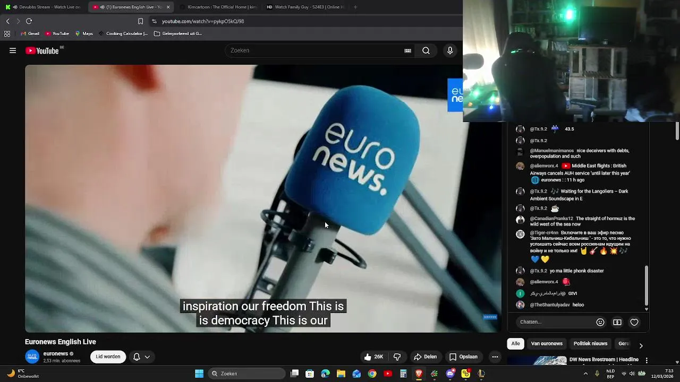Image resolution: width=680 pixels, height=382 pixels.
Task: Open the Geïmporteerd uit G... bookmarks folder
Action: coord(178,33)
